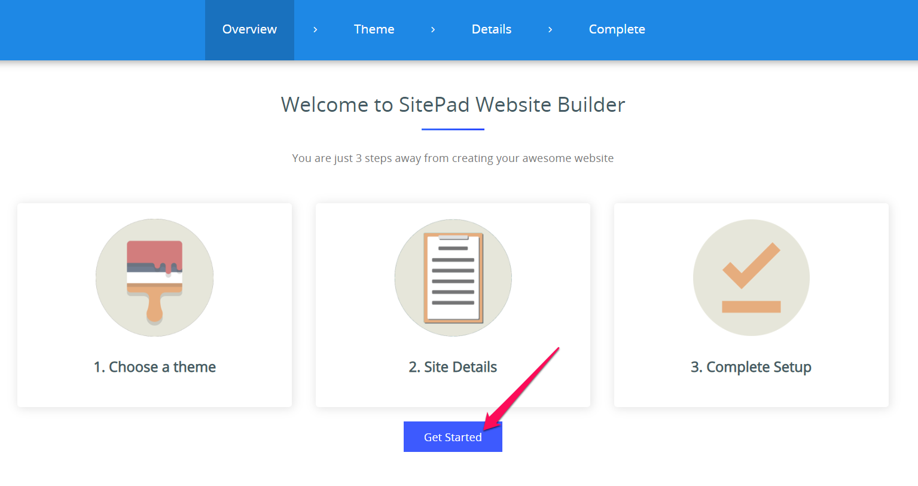The height and width of the screenshot is (486, 918).
Task: Click the Welcome to SitePad Website Builder heading
Action: coord(453,105)
